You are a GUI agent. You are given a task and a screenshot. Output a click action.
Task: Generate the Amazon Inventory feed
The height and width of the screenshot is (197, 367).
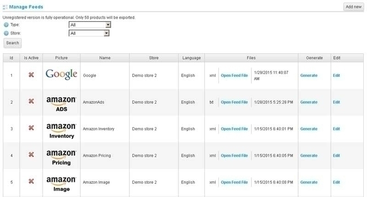click(309, 129)
